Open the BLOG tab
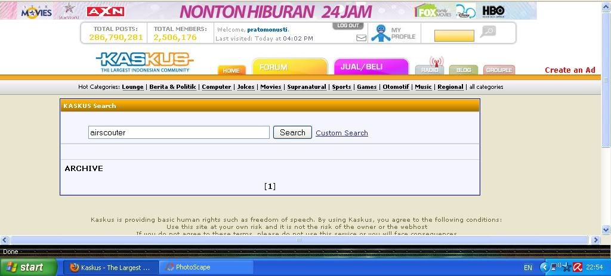 [463, 70]
